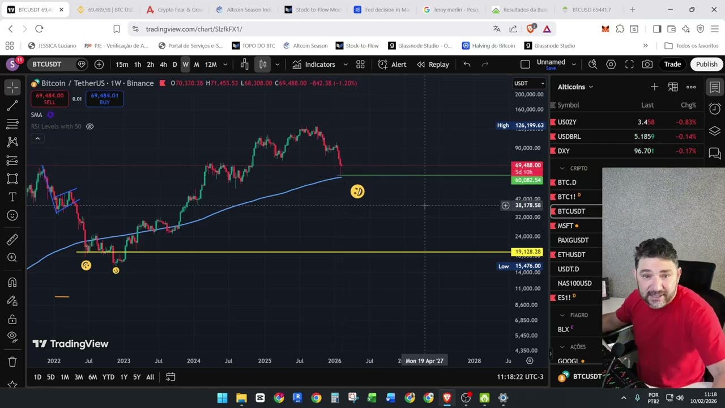The height and width of the screenshot is (408, 725).
Task: Open File Explorer from the taskbar
Action: point(241,398)
